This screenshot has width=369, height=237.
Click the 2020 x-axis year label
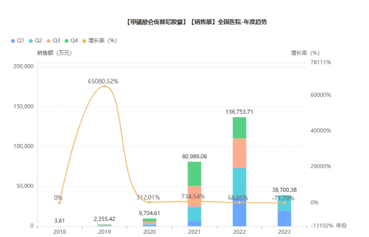click(149, 232)
